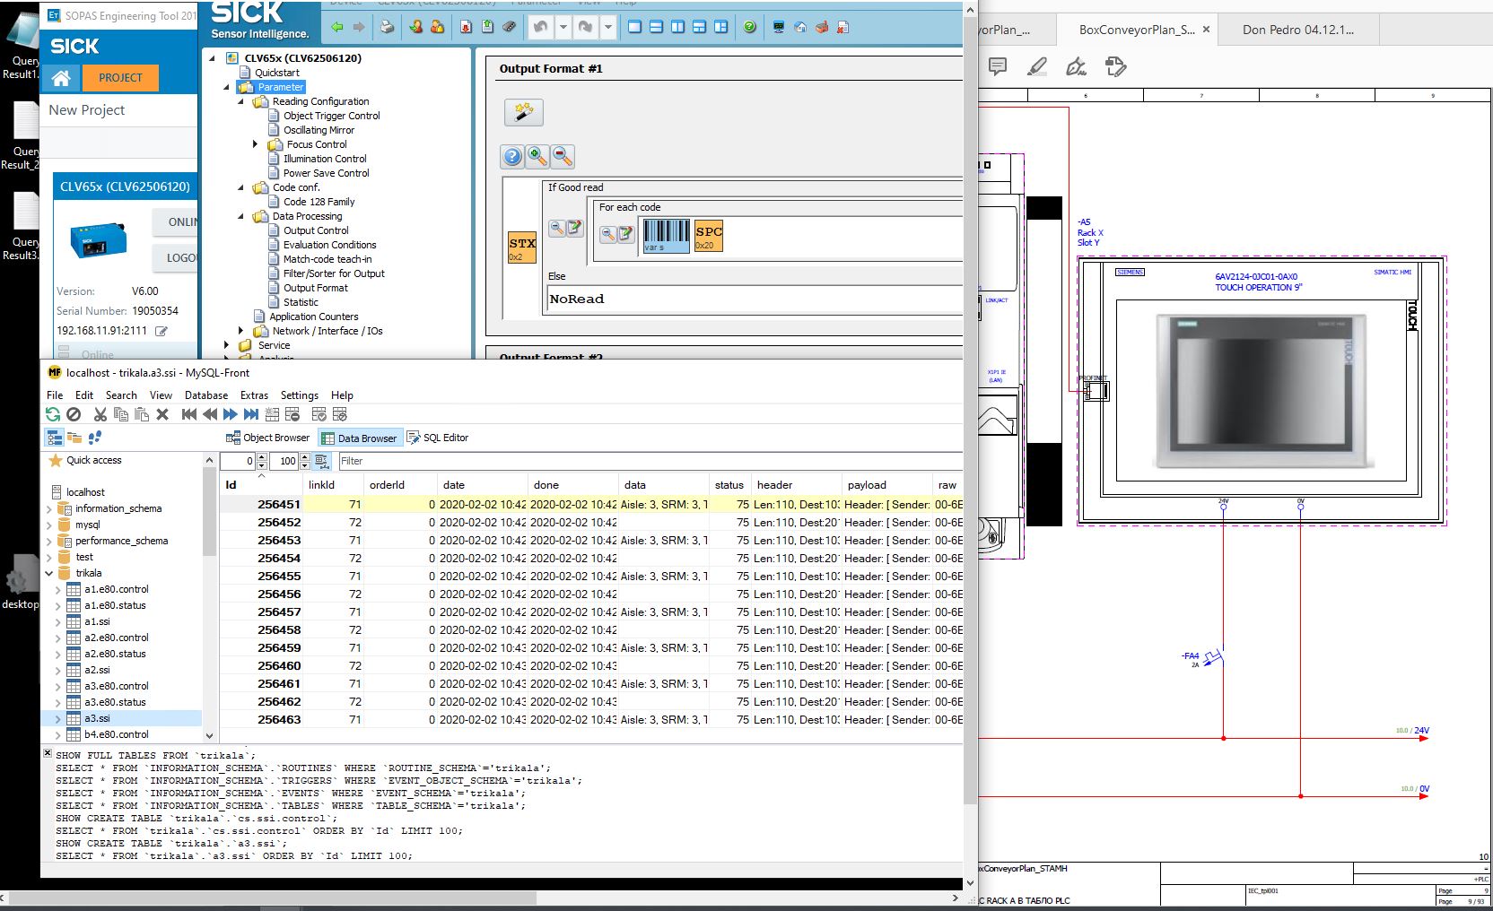Screen dimensions: 1493x911
Task: Click the cut (scissors) icon
Action: click(100, 413)
